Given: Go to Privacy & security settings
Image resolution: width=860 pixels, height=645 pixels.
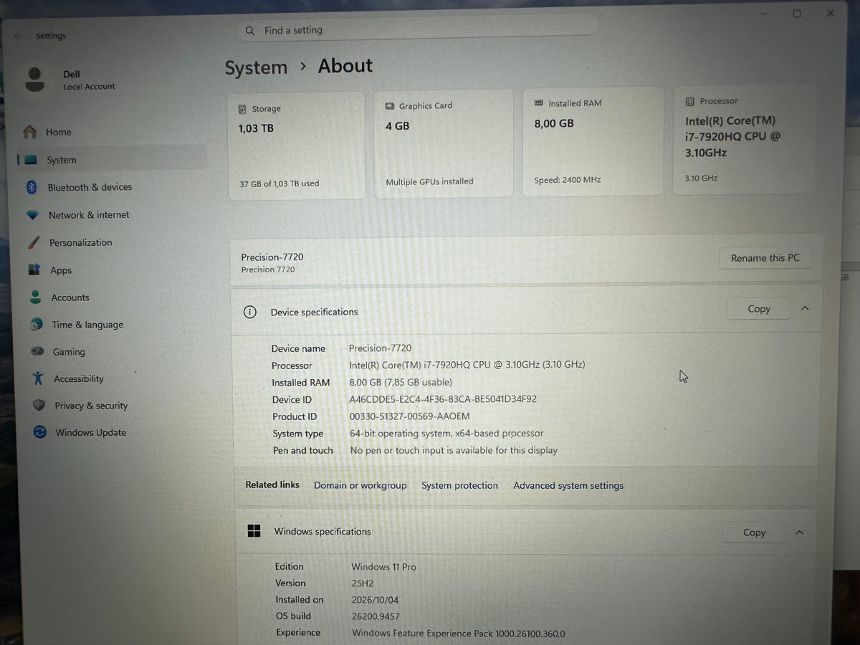Looking at the screenshot, I should [x=91, y=406].
